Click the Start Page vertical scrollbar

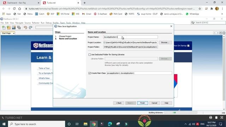point(224,73)
